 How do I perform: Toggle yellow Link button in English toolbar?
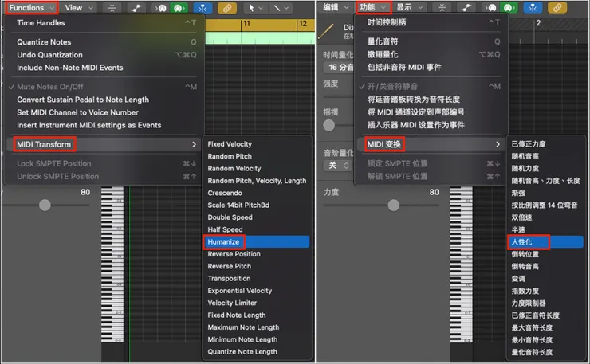(227, 8)
